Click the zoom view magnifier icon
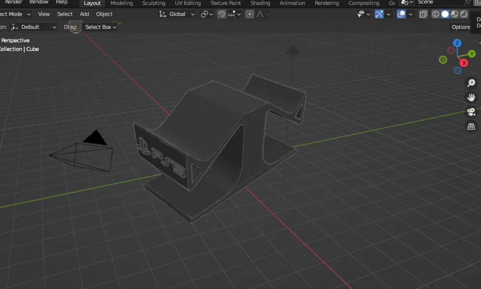This screenshot has width=481, height=289. (471, 83)
